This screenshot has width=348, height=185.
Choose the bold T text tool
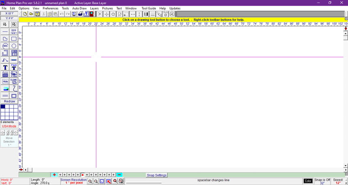pos(5,67)
